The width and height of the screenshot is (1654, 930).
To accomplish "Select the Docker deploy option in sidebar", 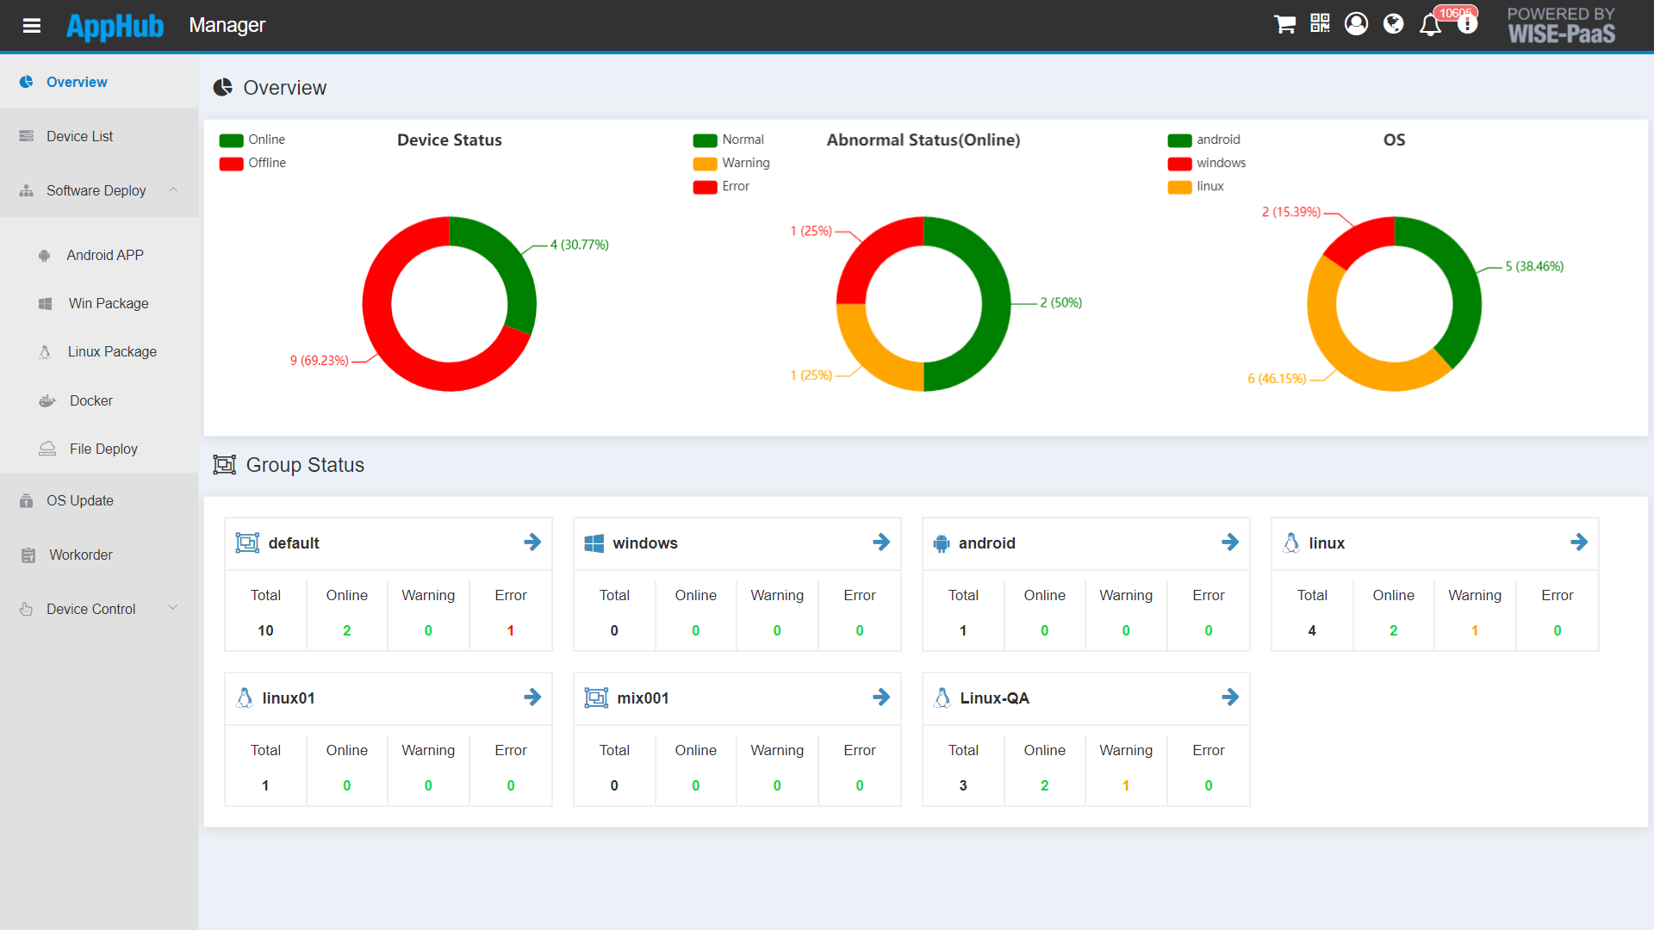I will [90, 400].
